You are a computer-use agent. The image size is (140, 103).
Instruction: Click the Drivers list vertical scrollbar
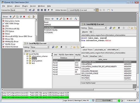(x=36, y=30)
